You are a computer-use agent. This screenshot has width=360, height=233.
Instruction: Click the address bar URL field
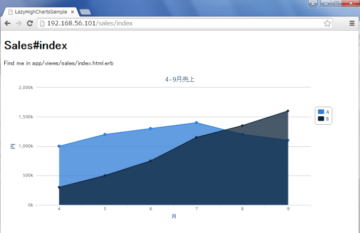(180, 23)
